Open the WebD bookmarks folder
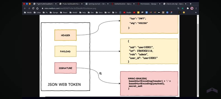This screenshot has height=99, width=221. (x=73, y=12)
